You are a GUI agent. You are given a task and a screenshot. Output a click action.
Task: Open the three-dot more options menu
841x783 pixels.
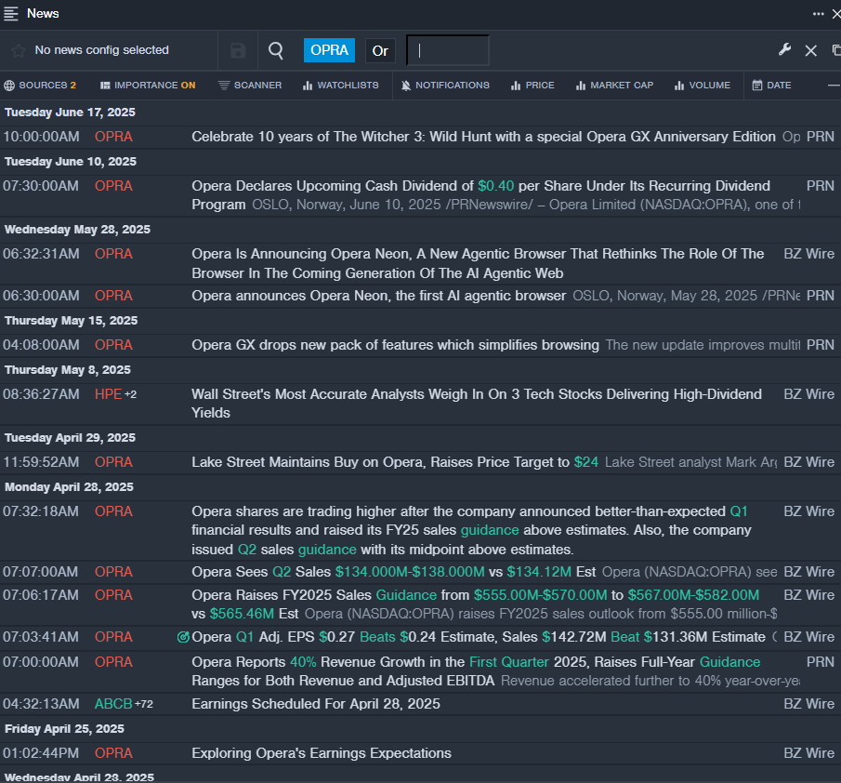point(818,14)
